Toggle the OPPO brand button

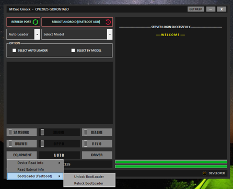(x=59, y=144)
